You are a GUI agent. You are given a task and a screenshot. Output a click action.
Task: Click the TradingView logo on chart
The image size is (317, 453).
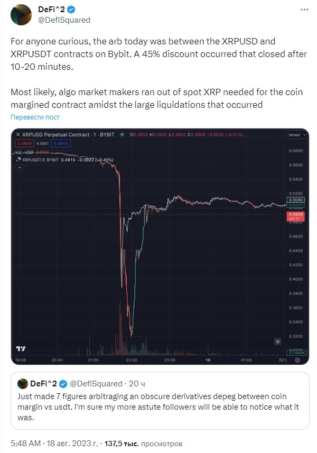(21, 349)
